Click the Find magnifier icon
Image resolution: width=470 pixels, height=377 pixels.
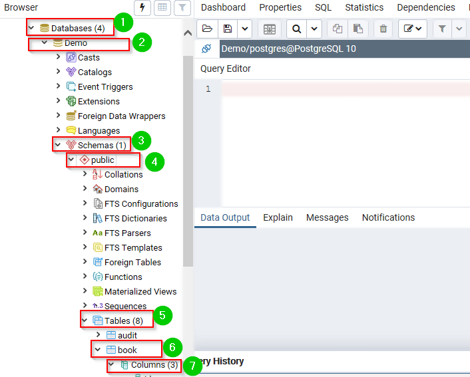(296, 29)
